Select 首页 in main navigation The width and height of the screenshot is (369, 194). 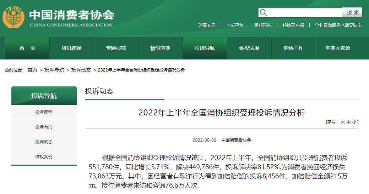(27, 48)
